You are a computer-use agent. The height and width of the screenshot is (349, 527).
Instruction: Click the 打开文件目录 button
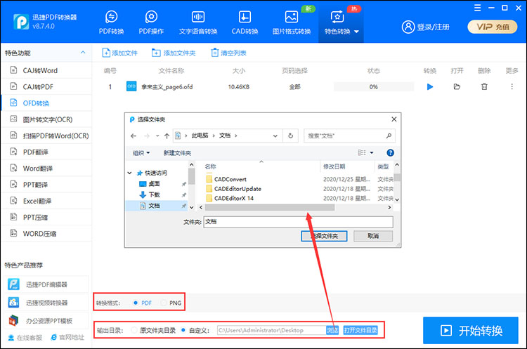[x=360, y=330]
